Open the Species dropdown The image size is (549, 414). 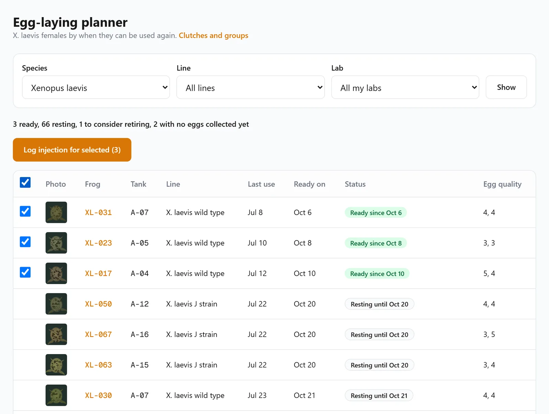(x=96, y=87)
